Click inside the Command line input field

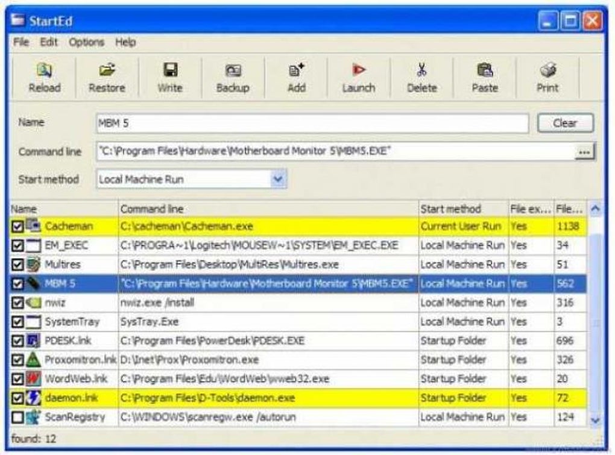[x=336, y=151]
